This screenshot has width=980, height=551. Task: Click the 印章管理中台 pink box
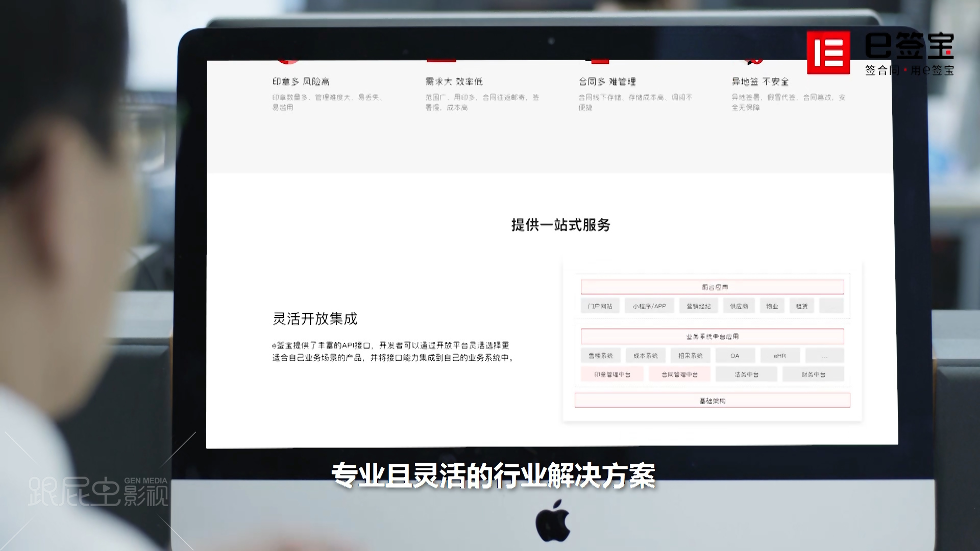click(612, 374)
